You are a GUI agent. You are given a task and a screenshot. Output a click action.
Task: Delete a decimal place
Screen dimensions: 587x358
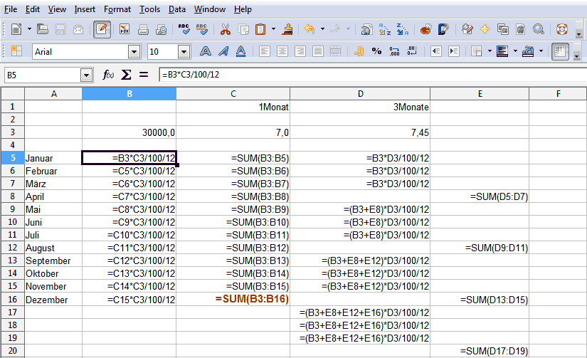point(412,51)
